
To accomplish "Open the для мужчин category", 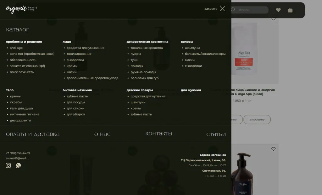I will pyautogui.click(x=191, y=90).
